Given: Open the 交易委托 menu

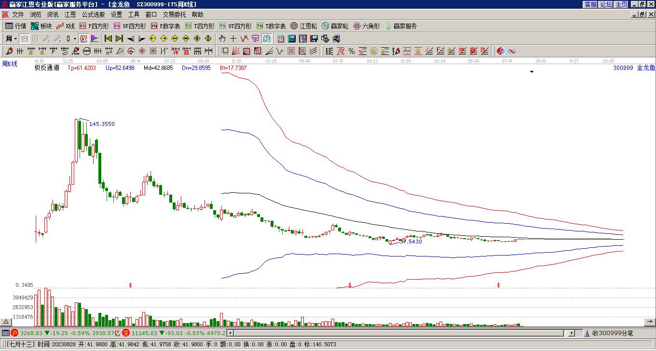Looking at the screenshot, I should click(x=174, y=15).
